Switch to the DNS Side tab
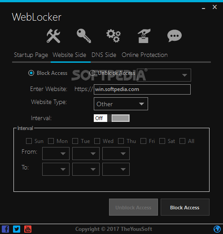Viewport: 223px width, 234px height. click(104, 55)
